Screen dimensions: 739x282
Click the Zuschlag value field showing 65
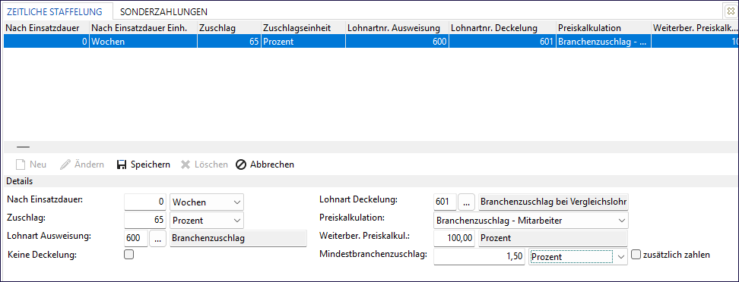coord(145,221)
